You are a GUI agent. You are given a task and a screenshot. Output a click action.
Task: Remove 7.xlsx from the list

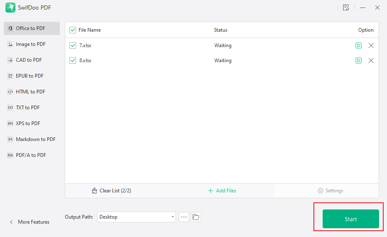pos(371,45)
